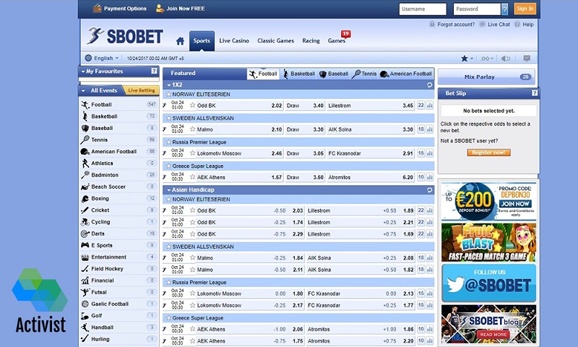
Task: Open the help question mark beside Password
Action: [504, 9]
